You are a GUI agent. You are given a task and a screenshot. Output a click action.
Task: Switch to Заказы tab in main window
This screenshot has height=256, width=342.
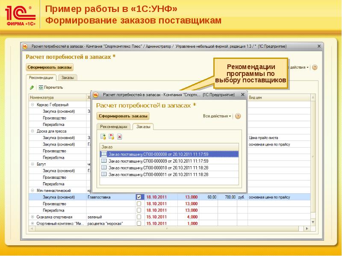(x=68, y=78)
